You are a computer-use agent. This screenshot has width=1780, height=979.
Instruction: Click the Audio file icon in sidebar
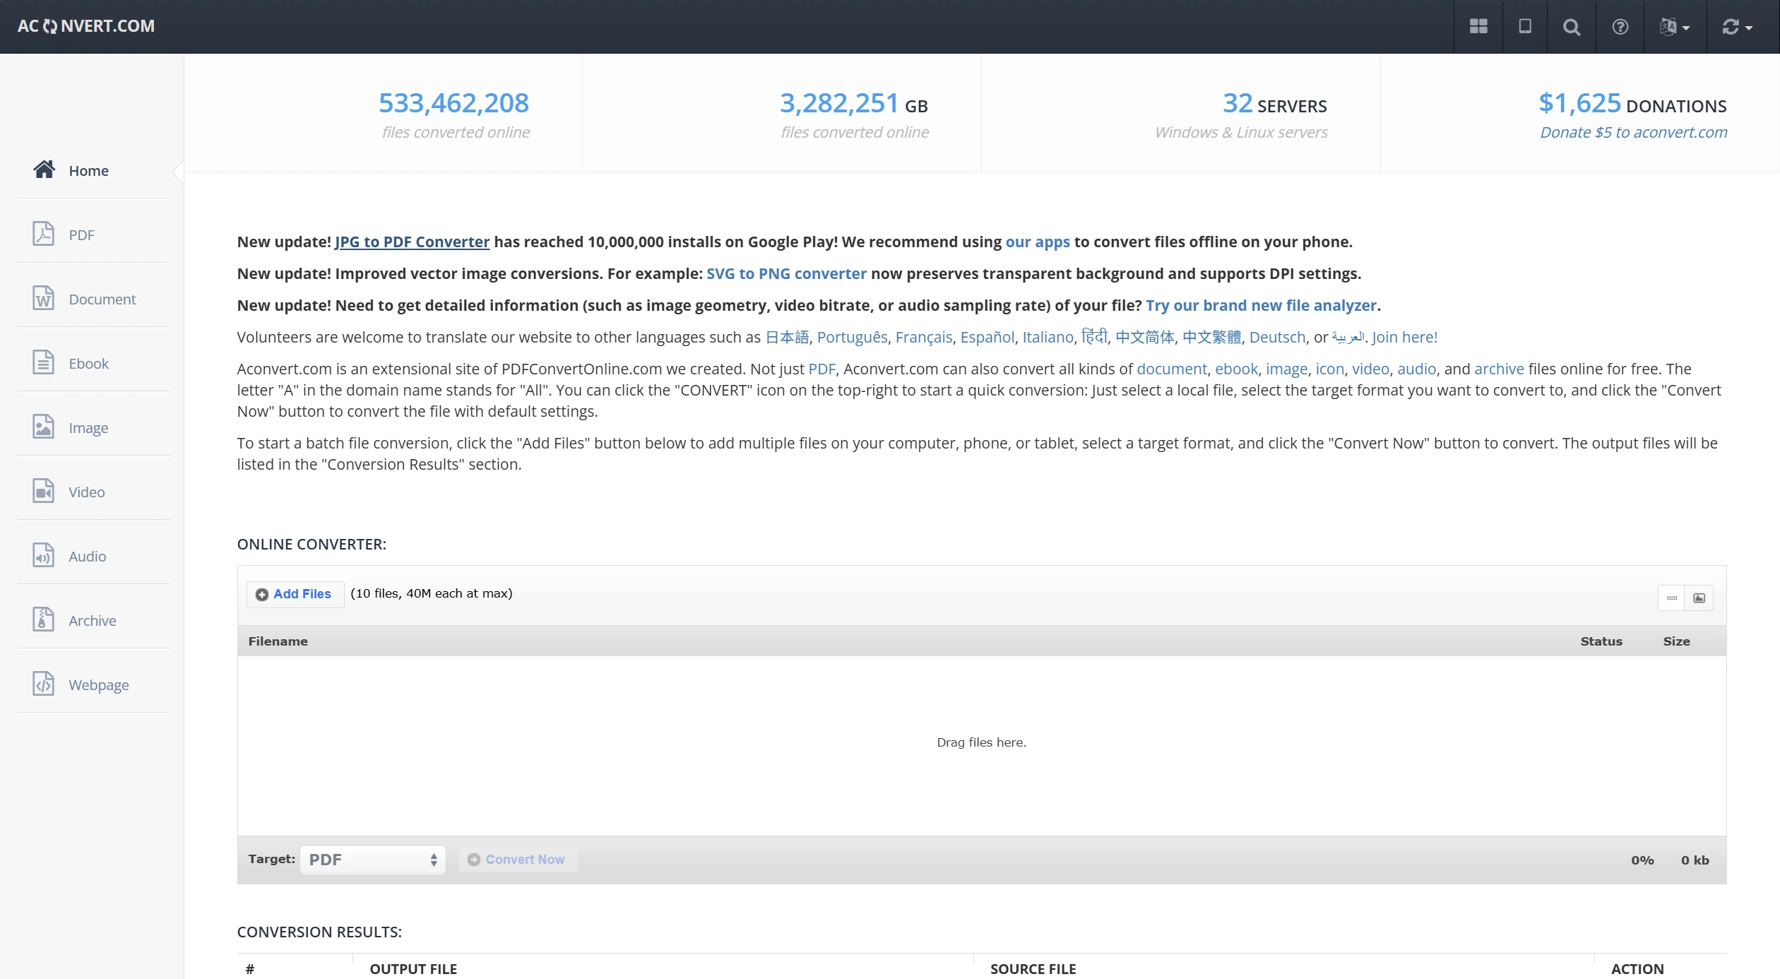44,555
